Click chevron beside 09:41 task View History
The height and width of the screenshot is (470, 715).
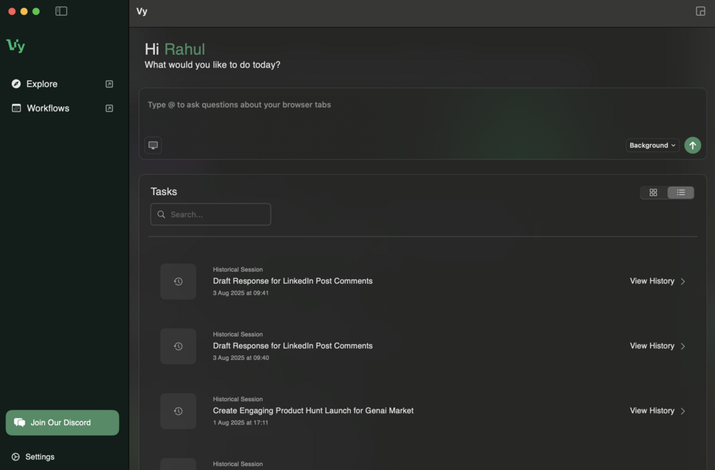(682, 282)
